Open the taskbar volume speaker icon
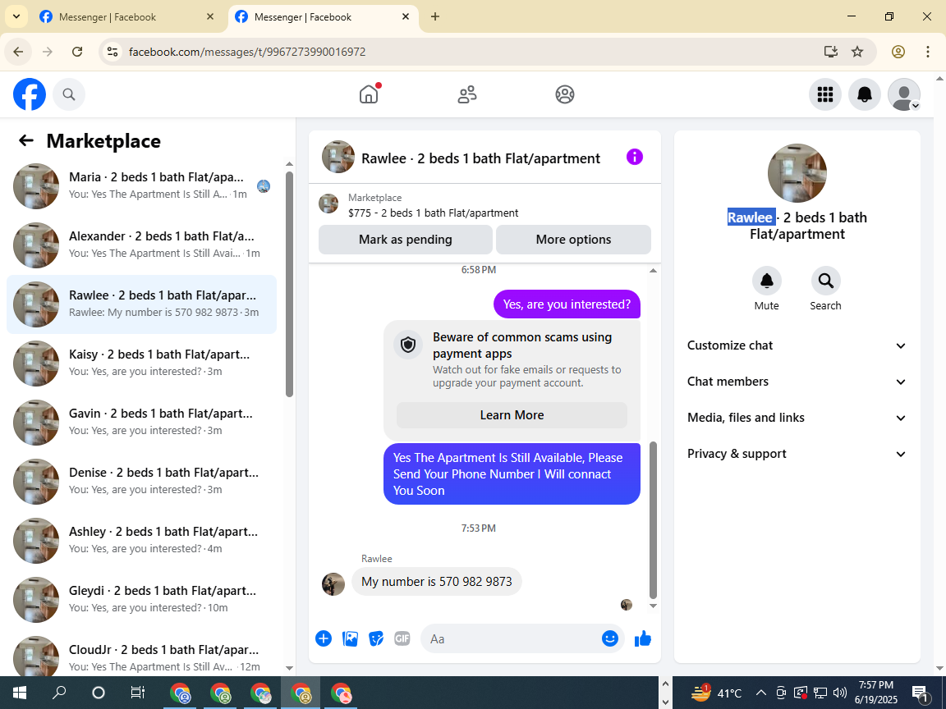Viewport: 946px width, 709px height. coord(840,692)
